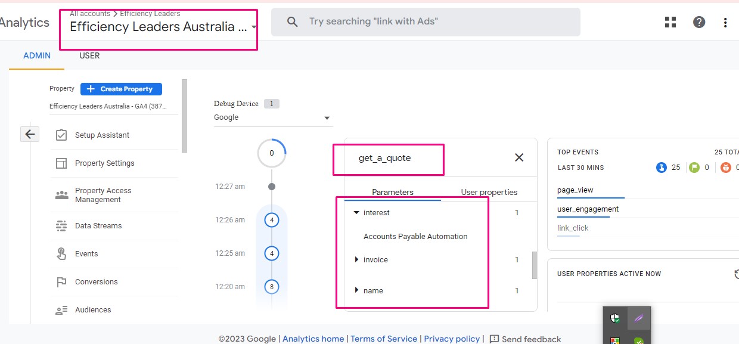The height and width of the screenshot is (344, 739).
Task: Click the Property Access Management people icon
Action: pyautogui.click(x=61, y=195)
